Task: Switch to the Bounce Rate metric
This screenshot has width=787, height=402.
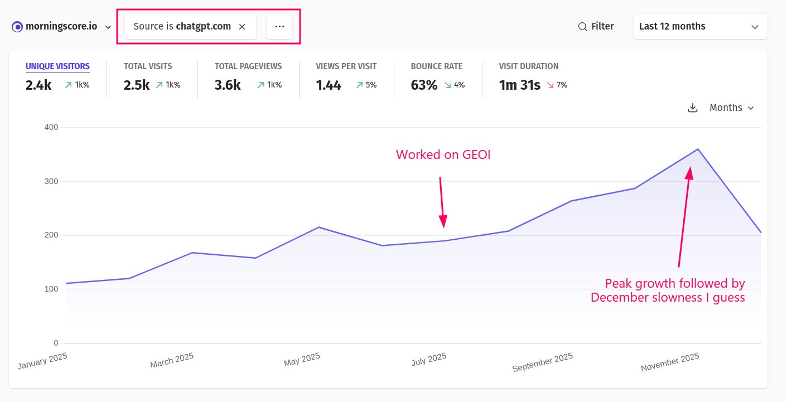Action: point(436,66)
